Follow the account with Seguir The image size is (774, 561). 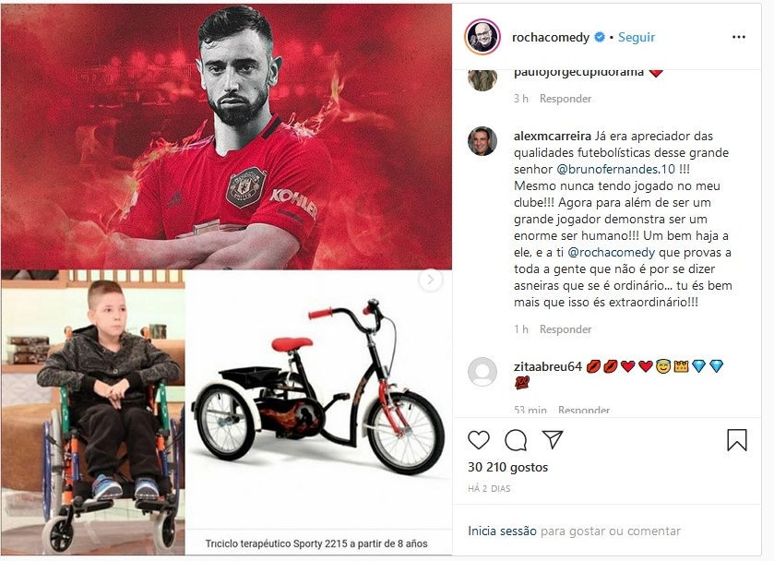point(637,37)
